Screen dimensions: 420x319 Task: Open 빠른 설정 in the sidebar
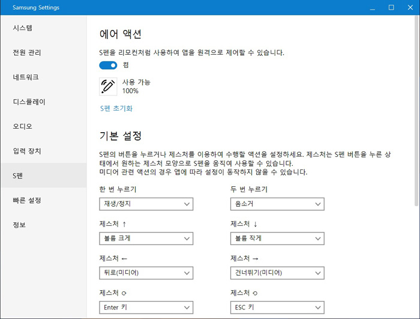44,200
